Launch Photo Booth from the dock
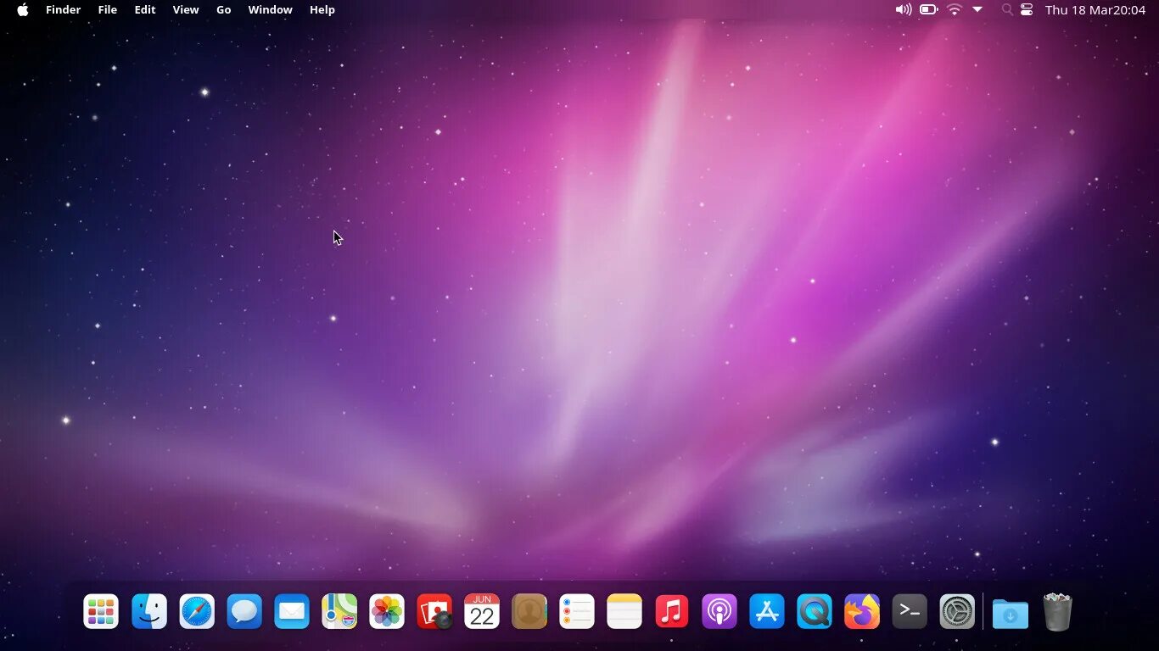Image resolution: width=1159 pixels, height=651 pixels. 434,611
